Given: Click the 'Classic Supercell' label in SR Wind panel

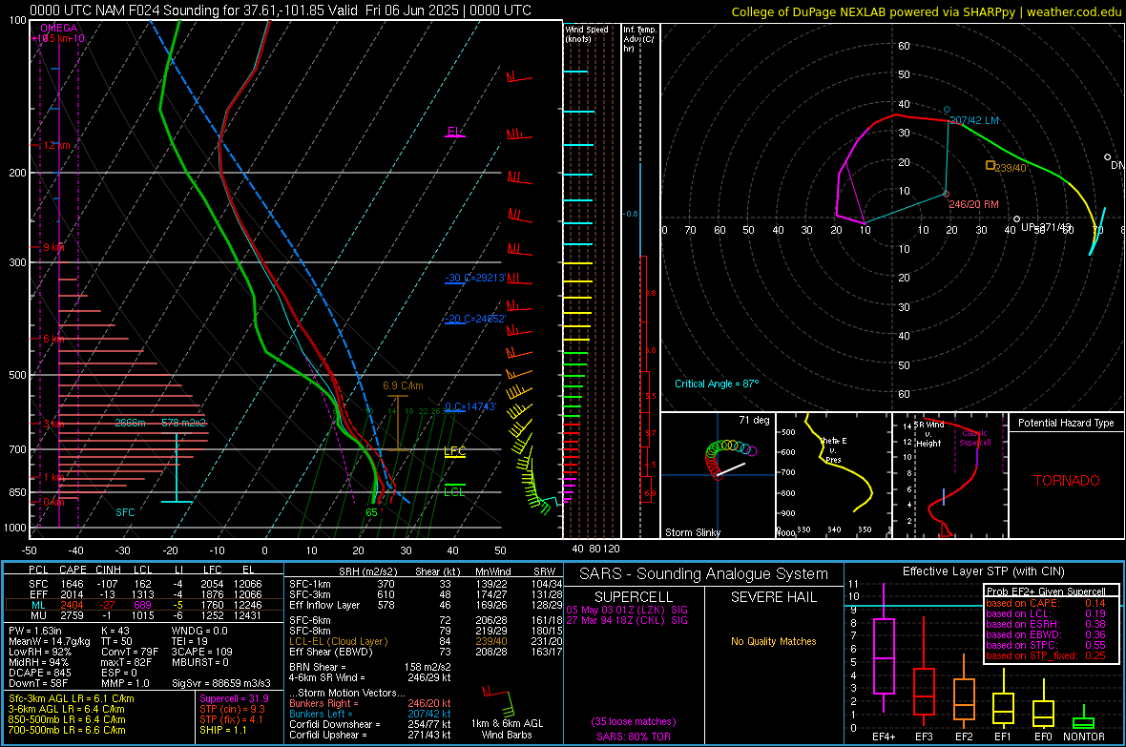Looking at the screenshot, I should 974,438.
